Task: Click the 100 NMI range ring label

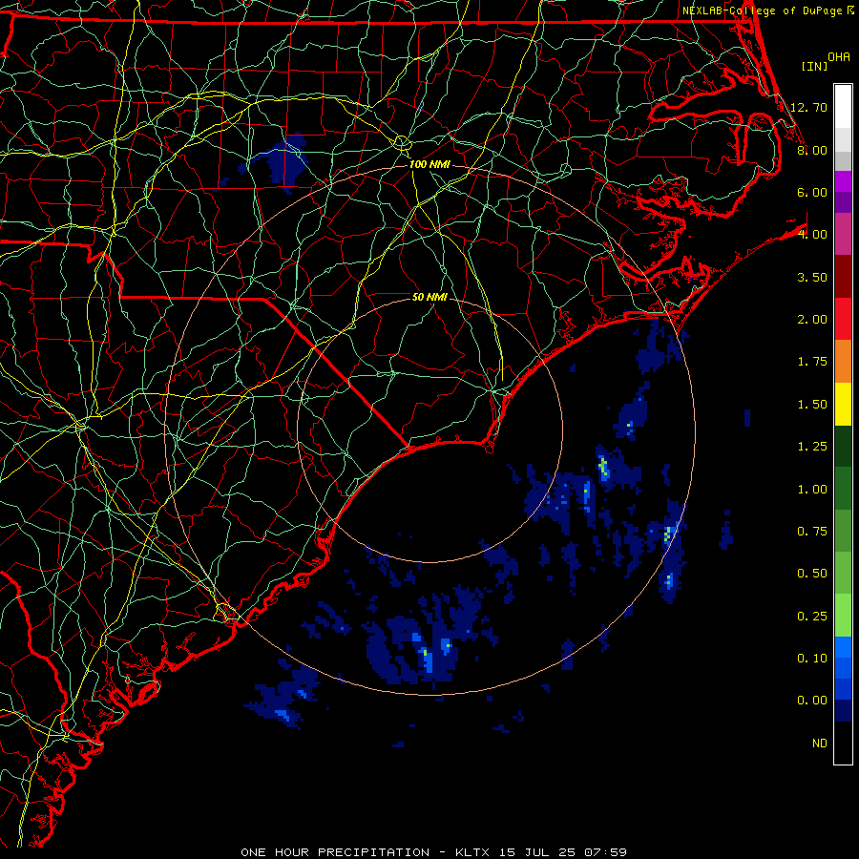Action: click(x=429, y=164)
